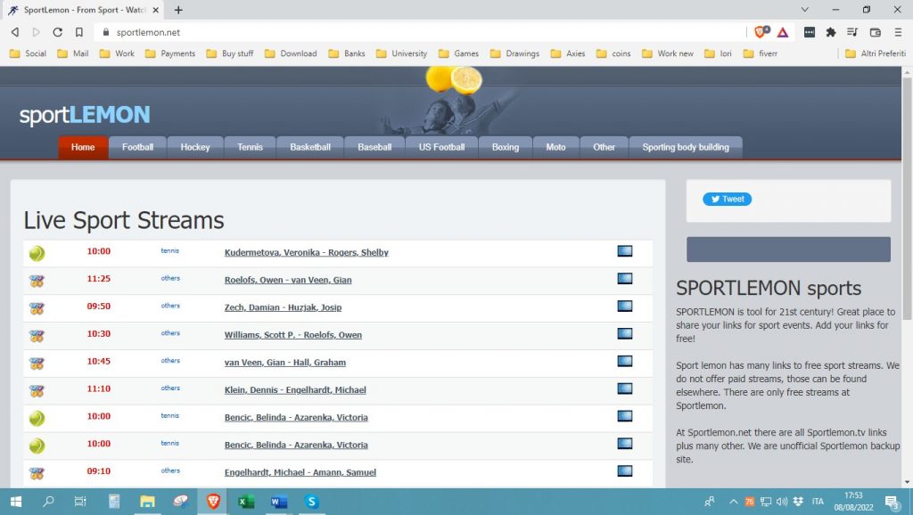Open the Bencic, Belinda - Azarenka, Victoria link
The image size is (913, 515).
(x=296, y=418)
